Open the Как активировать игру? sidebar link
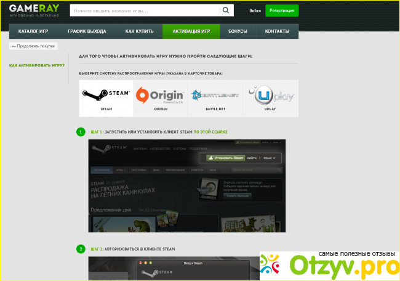Viewport: 400px width, 281px height. click(37, 65)
